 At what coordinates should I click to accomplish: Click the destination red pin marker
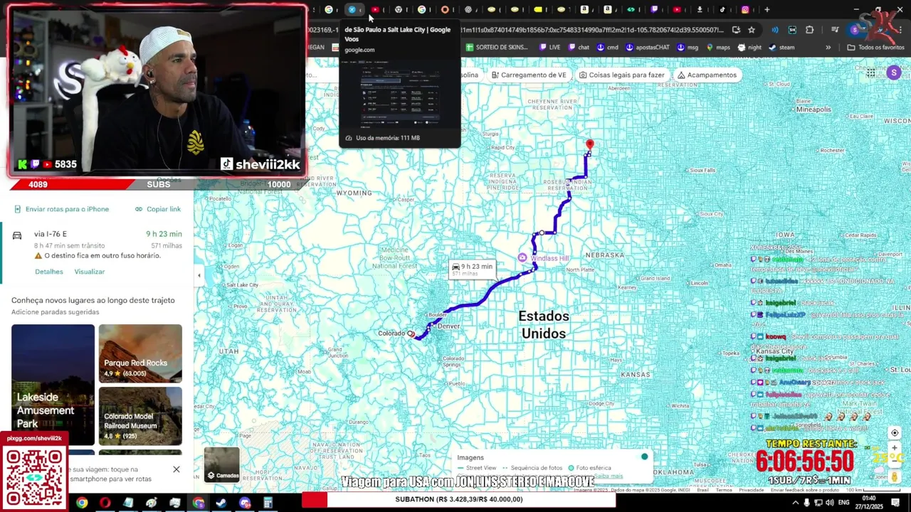589,146
